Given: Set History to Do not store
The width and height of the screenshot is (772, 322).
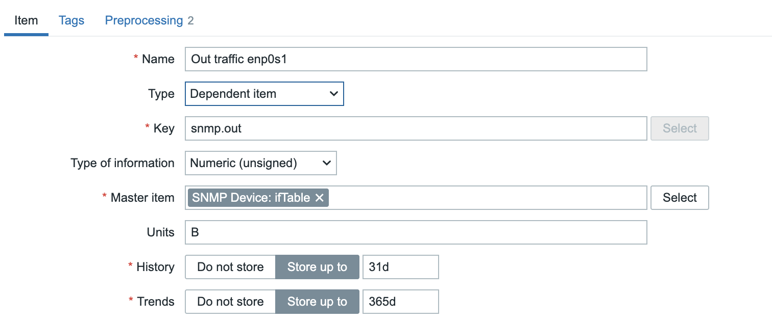Looking at the screenshot, I should (230, 267).
